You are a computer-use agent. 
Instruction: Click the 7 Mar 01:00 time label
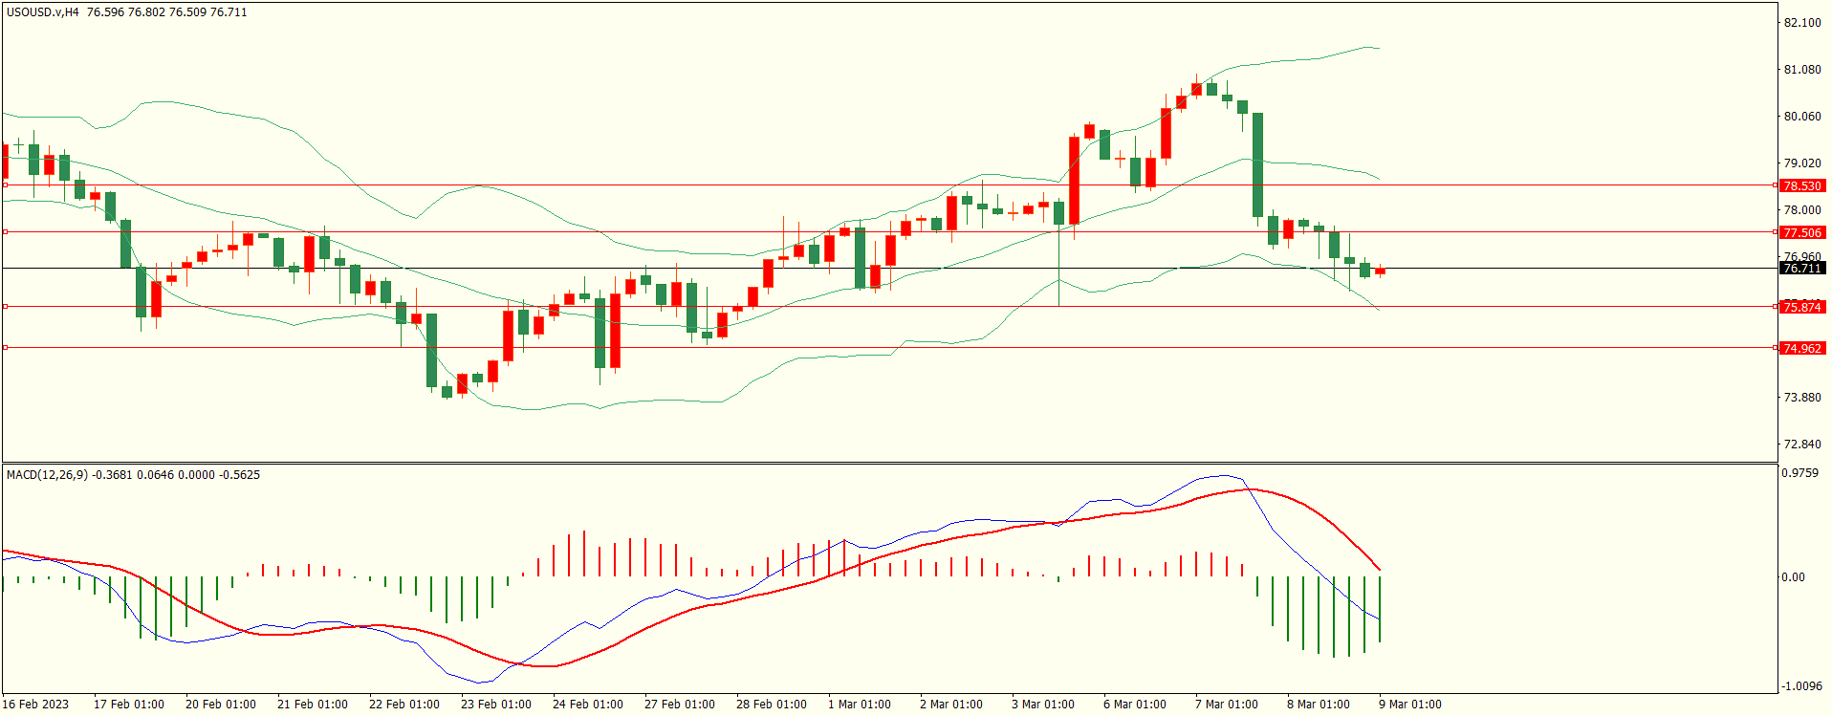coord(1227,705)
